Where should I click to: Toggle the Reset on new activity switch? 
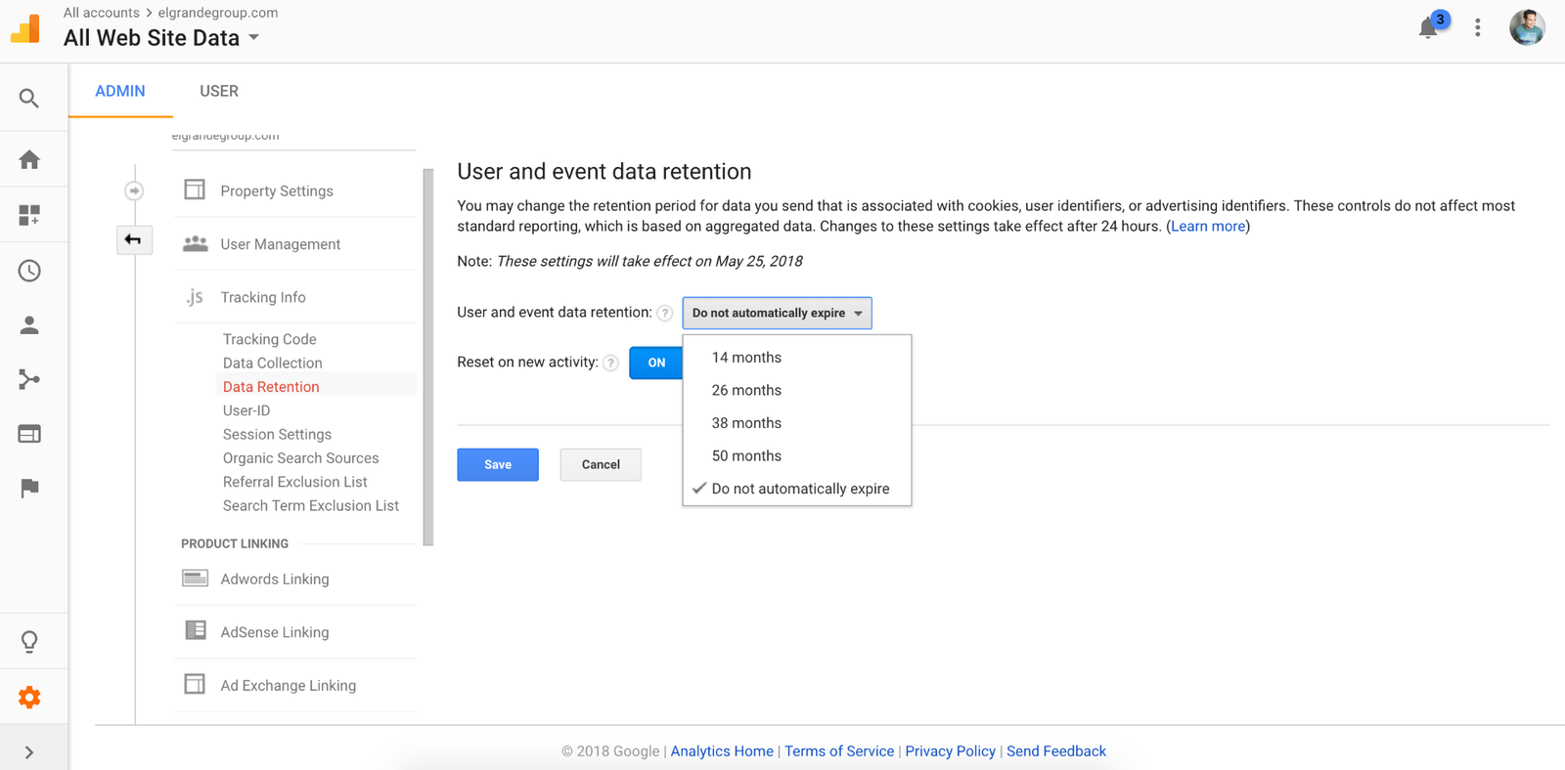[x=656, y=363]
